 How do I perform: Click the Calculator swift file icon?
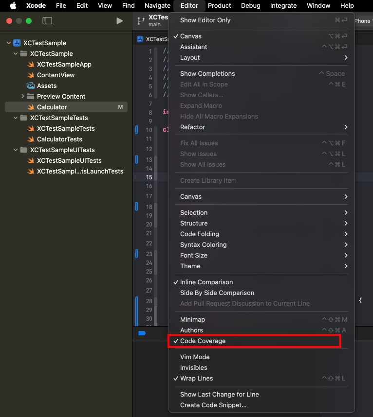point(31,107)
